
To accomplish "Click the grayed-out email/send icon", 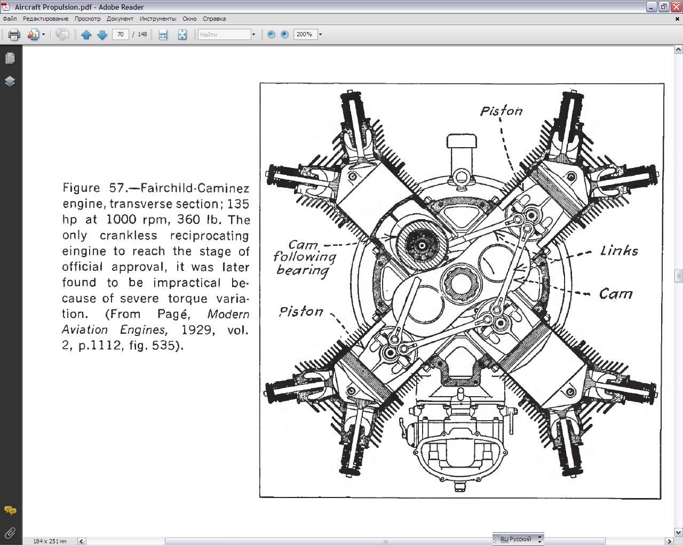I will [x=62, y=35].
